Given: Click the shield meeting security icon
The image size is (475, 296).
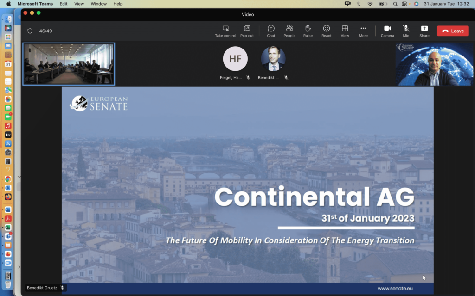Looking at the screenshot, I should [30, 31].
